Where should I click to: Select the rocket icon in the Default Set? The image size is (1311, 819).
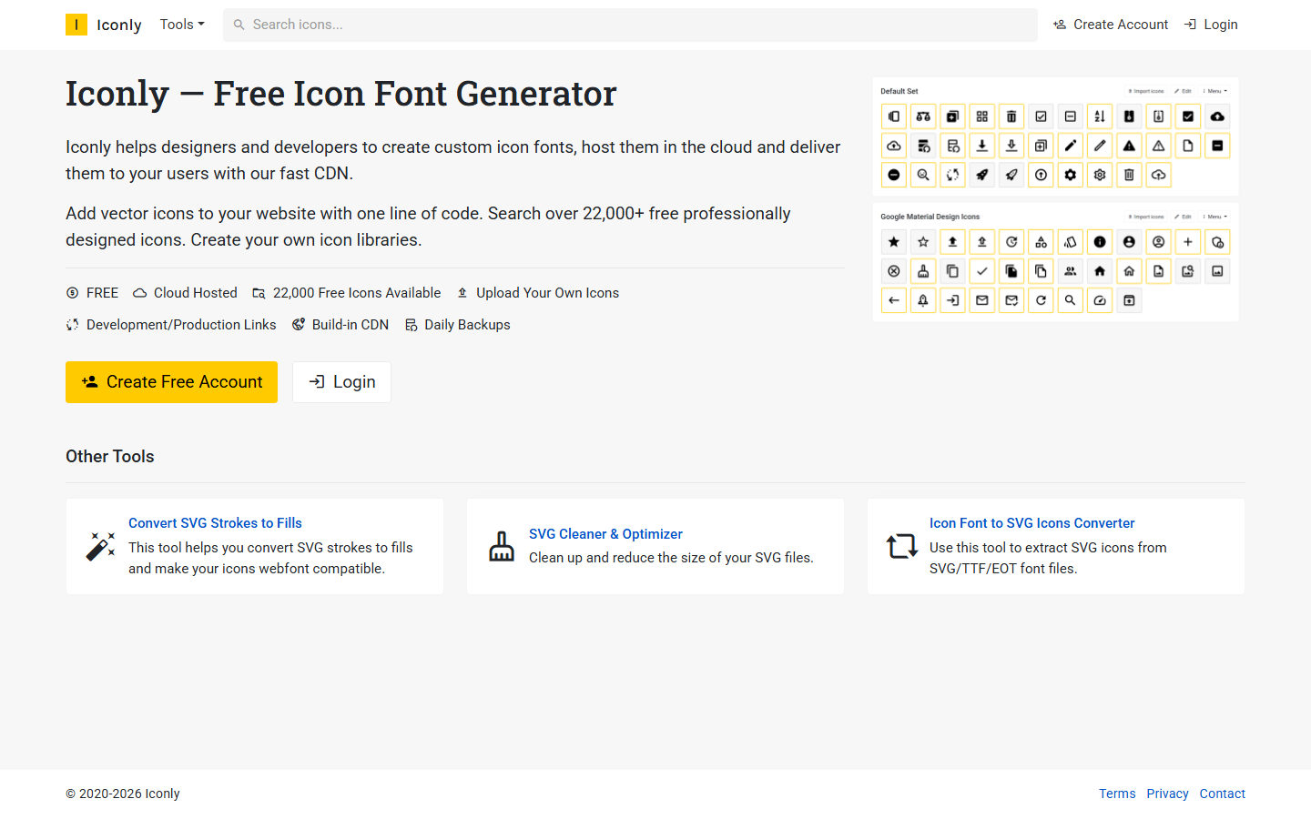(x=981, y=175)
